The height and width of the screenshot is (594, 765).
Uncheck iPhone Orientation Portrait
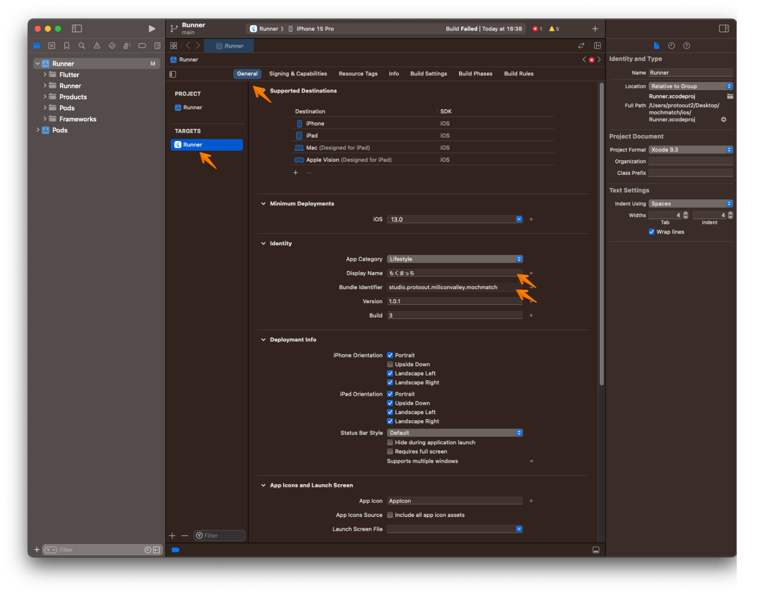[390, 355]
